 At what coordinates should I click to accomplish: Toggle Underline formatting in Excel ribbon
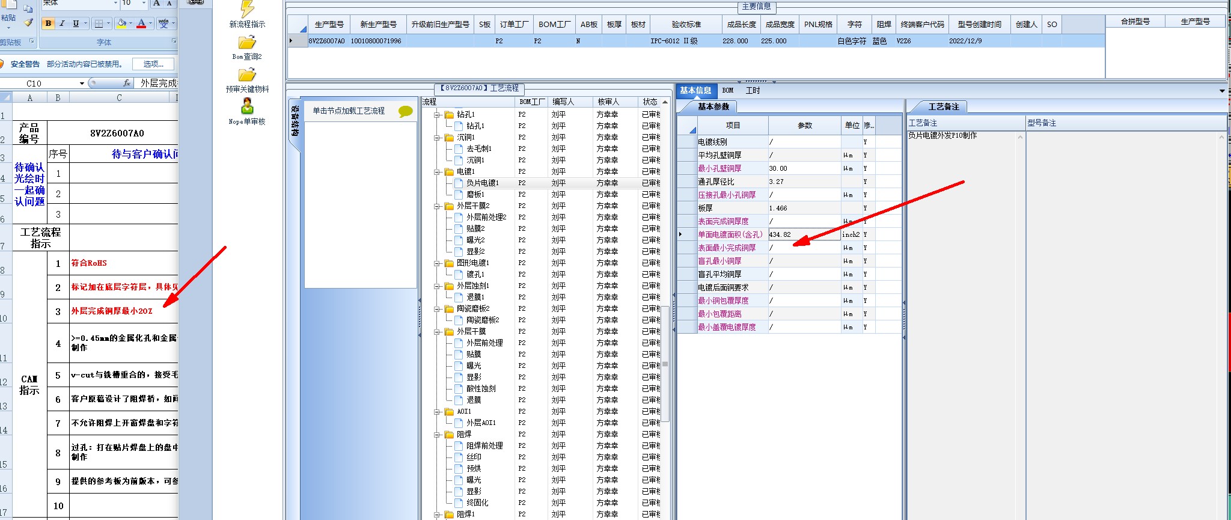(76, 23)
